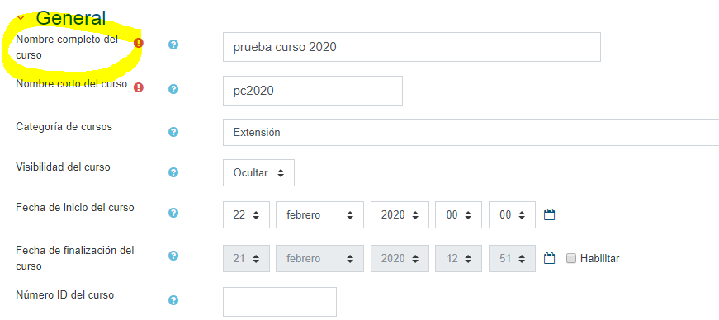Image resolution: width=719 pixels, height=320 pixels.
Task: Collapse the General section chevron
Action: [x=20, y=18]
